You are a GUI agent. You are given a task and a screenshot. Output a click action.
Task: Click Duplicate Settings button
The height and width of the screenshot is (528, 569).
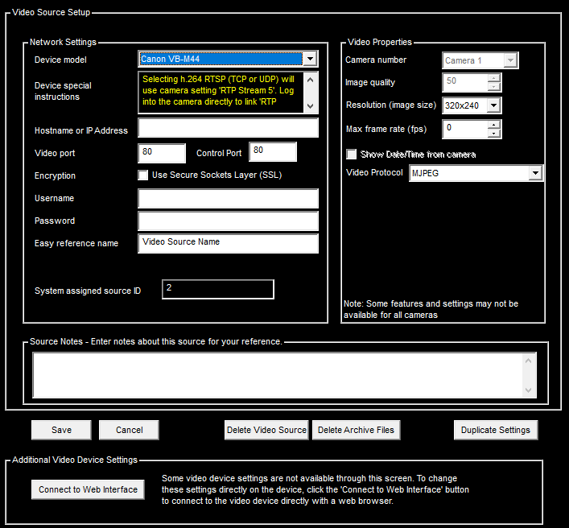496,430
